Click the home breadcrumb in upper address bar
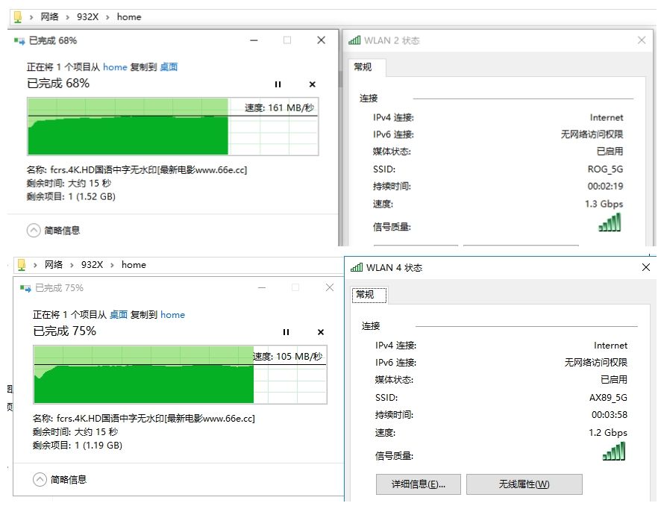Screen dimensions: 664x509 coord(129,17)
